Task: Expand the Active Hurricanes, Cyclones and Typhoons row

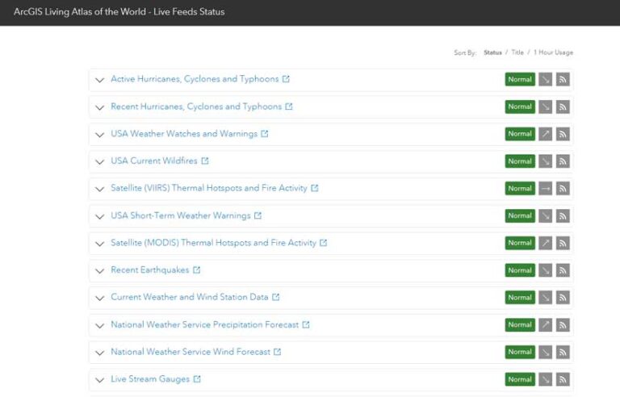Action: (99, 80)
